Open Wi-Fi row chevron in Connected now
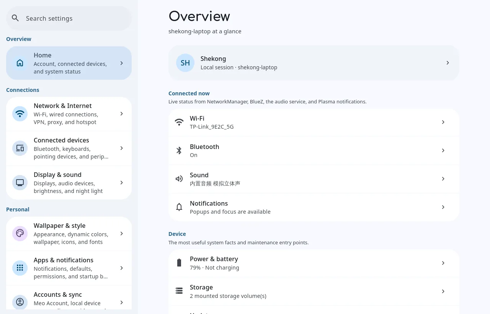The height and width of the screenshot is (314, 490). (443, 122)
